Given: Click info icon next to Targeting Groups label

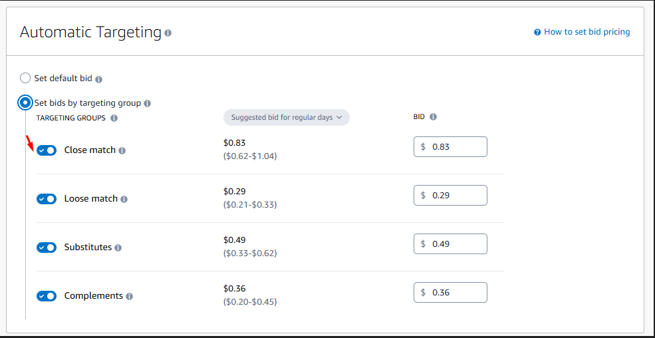Looking at the screenshot, I should pyautogui.click(x=114, y=118).
